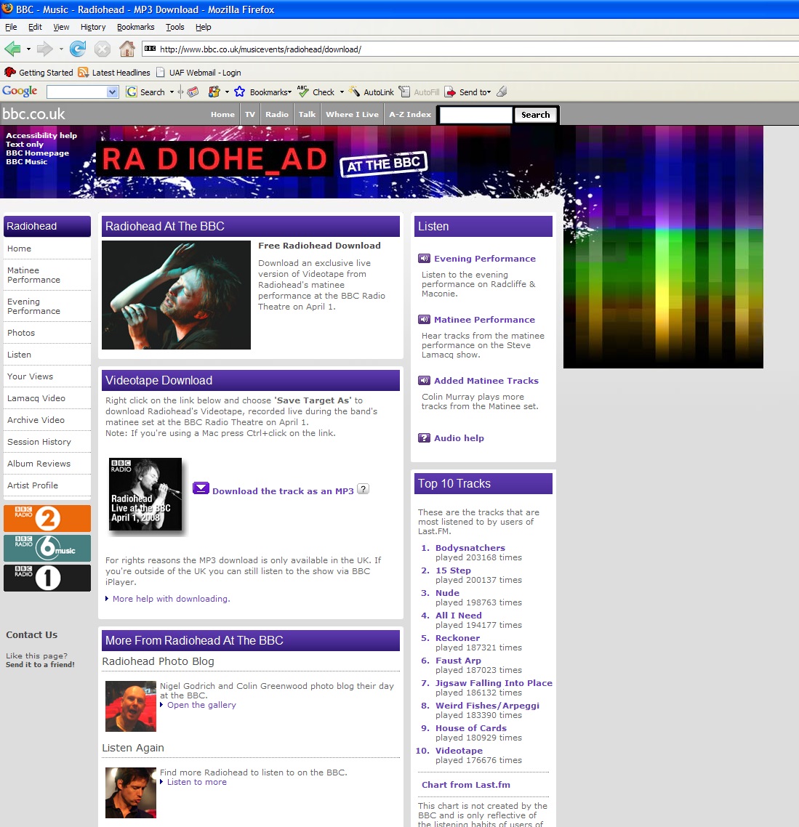This screenshot has width=799, height=827.
Task: Click the Stop loading button
Action: tap(102, 49)
